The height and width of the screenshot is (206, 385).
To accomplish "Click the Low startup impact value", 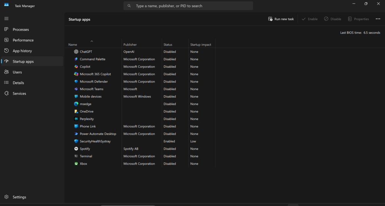I will (193, 141).
